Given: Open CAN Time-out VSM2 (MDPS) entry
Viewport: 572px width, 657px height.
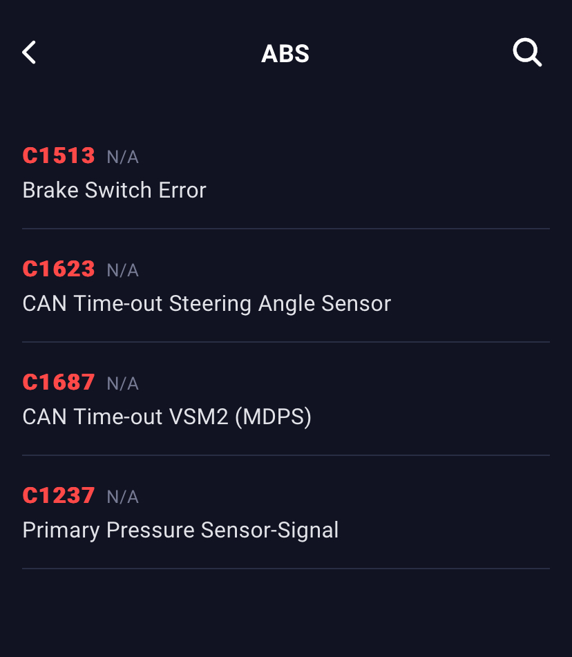Looking at the screenshot, I should point(166,417).
